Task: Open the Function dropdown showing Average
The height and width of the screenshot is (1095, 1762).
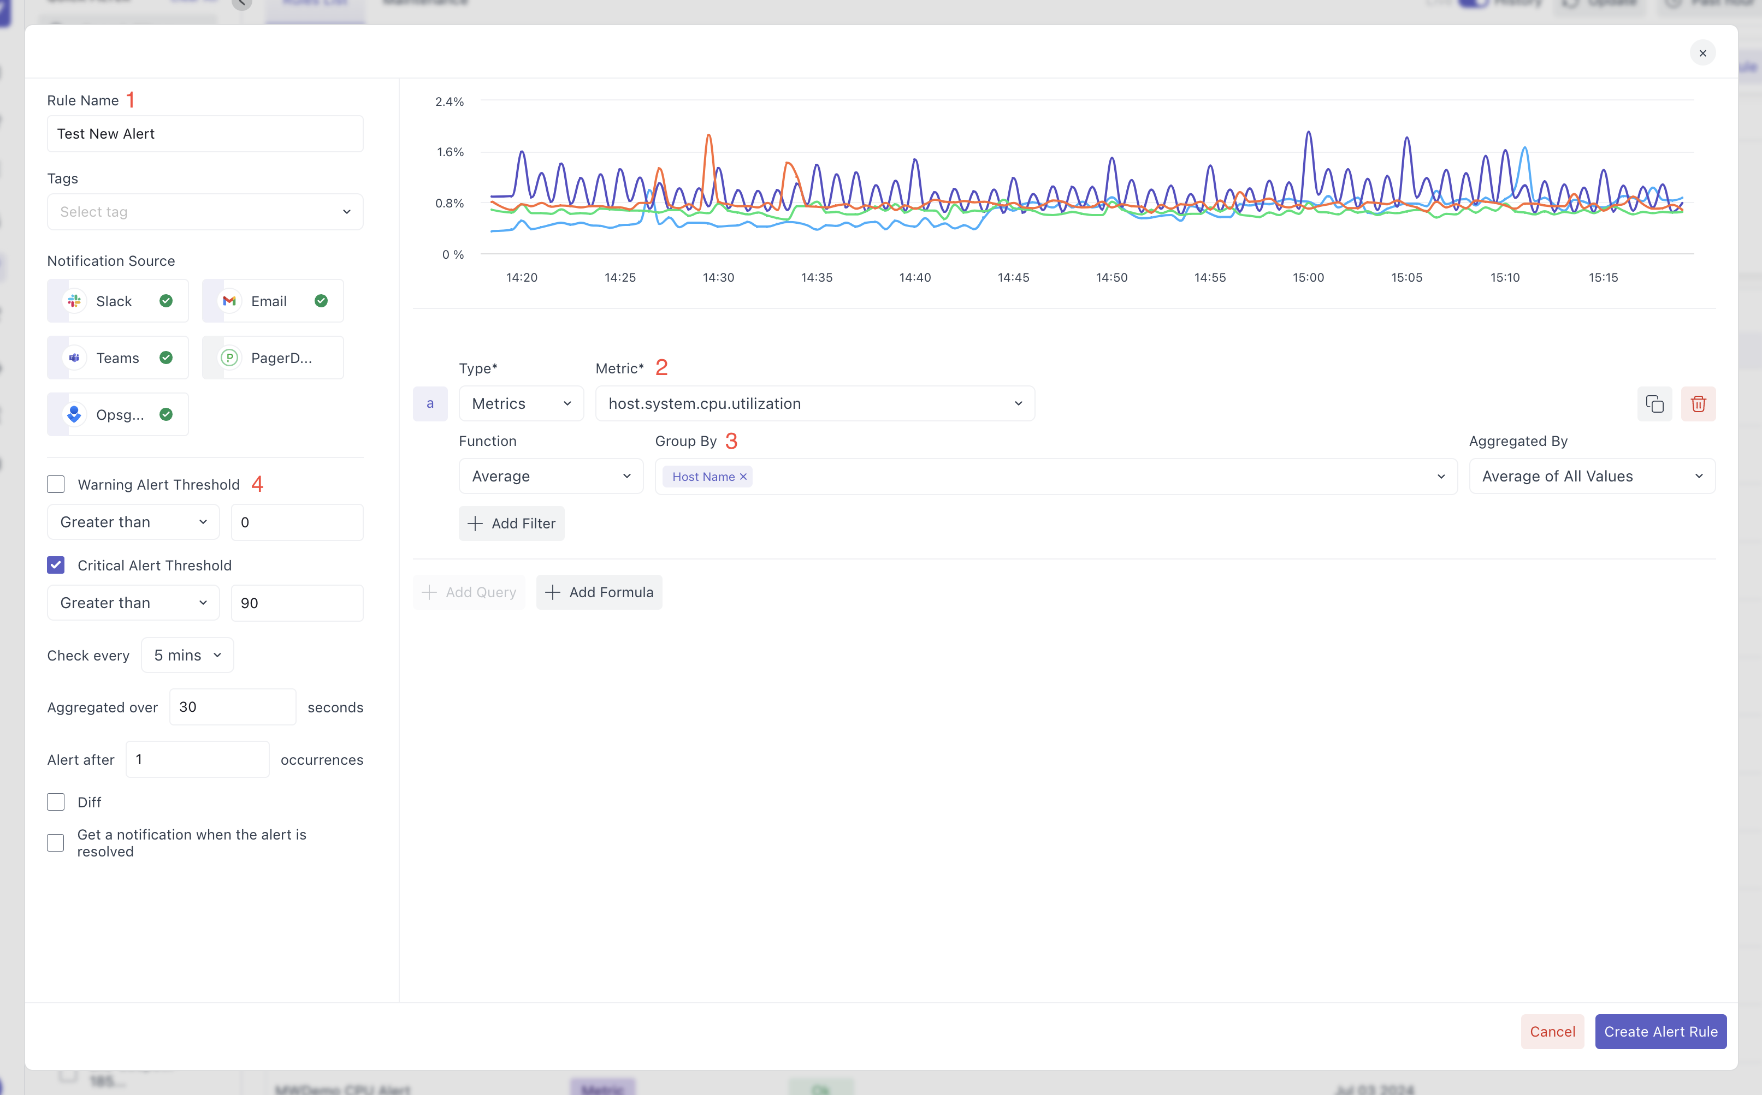Action: [x=551, y=477]
